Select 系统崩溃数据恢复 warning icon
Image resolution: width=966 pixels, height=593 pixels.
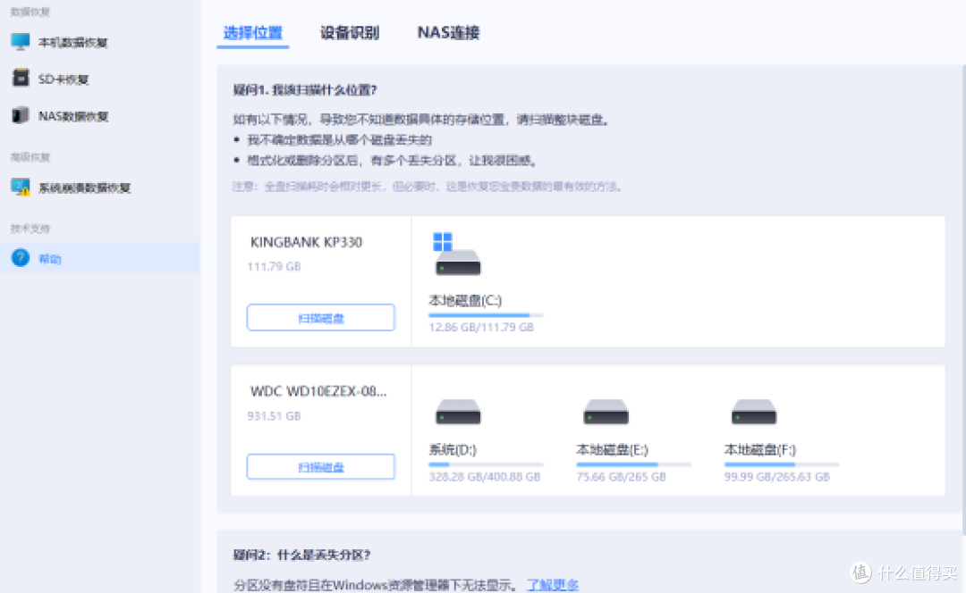(21, 187)
